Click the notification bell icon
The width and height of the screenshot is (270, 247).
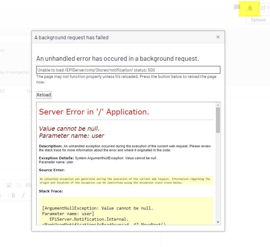[x=250, y=8]
